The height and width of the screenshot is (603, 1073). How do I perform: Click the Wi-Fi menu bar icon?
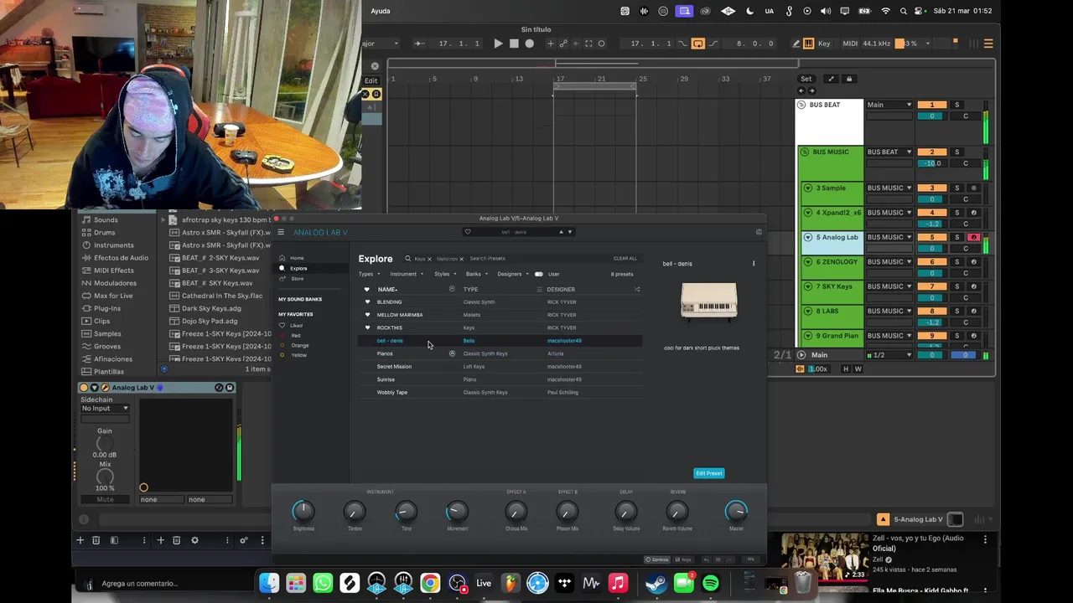[886, 11]
